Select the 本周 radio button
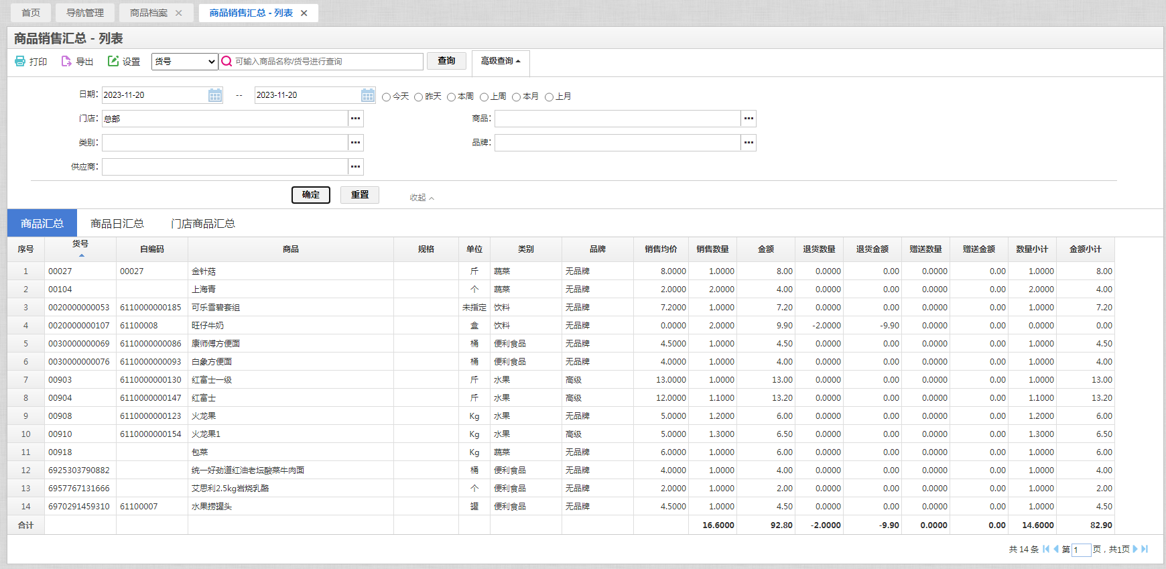Screen dimensions: 1166x569 pyautogui.click(x=451, y=97)
